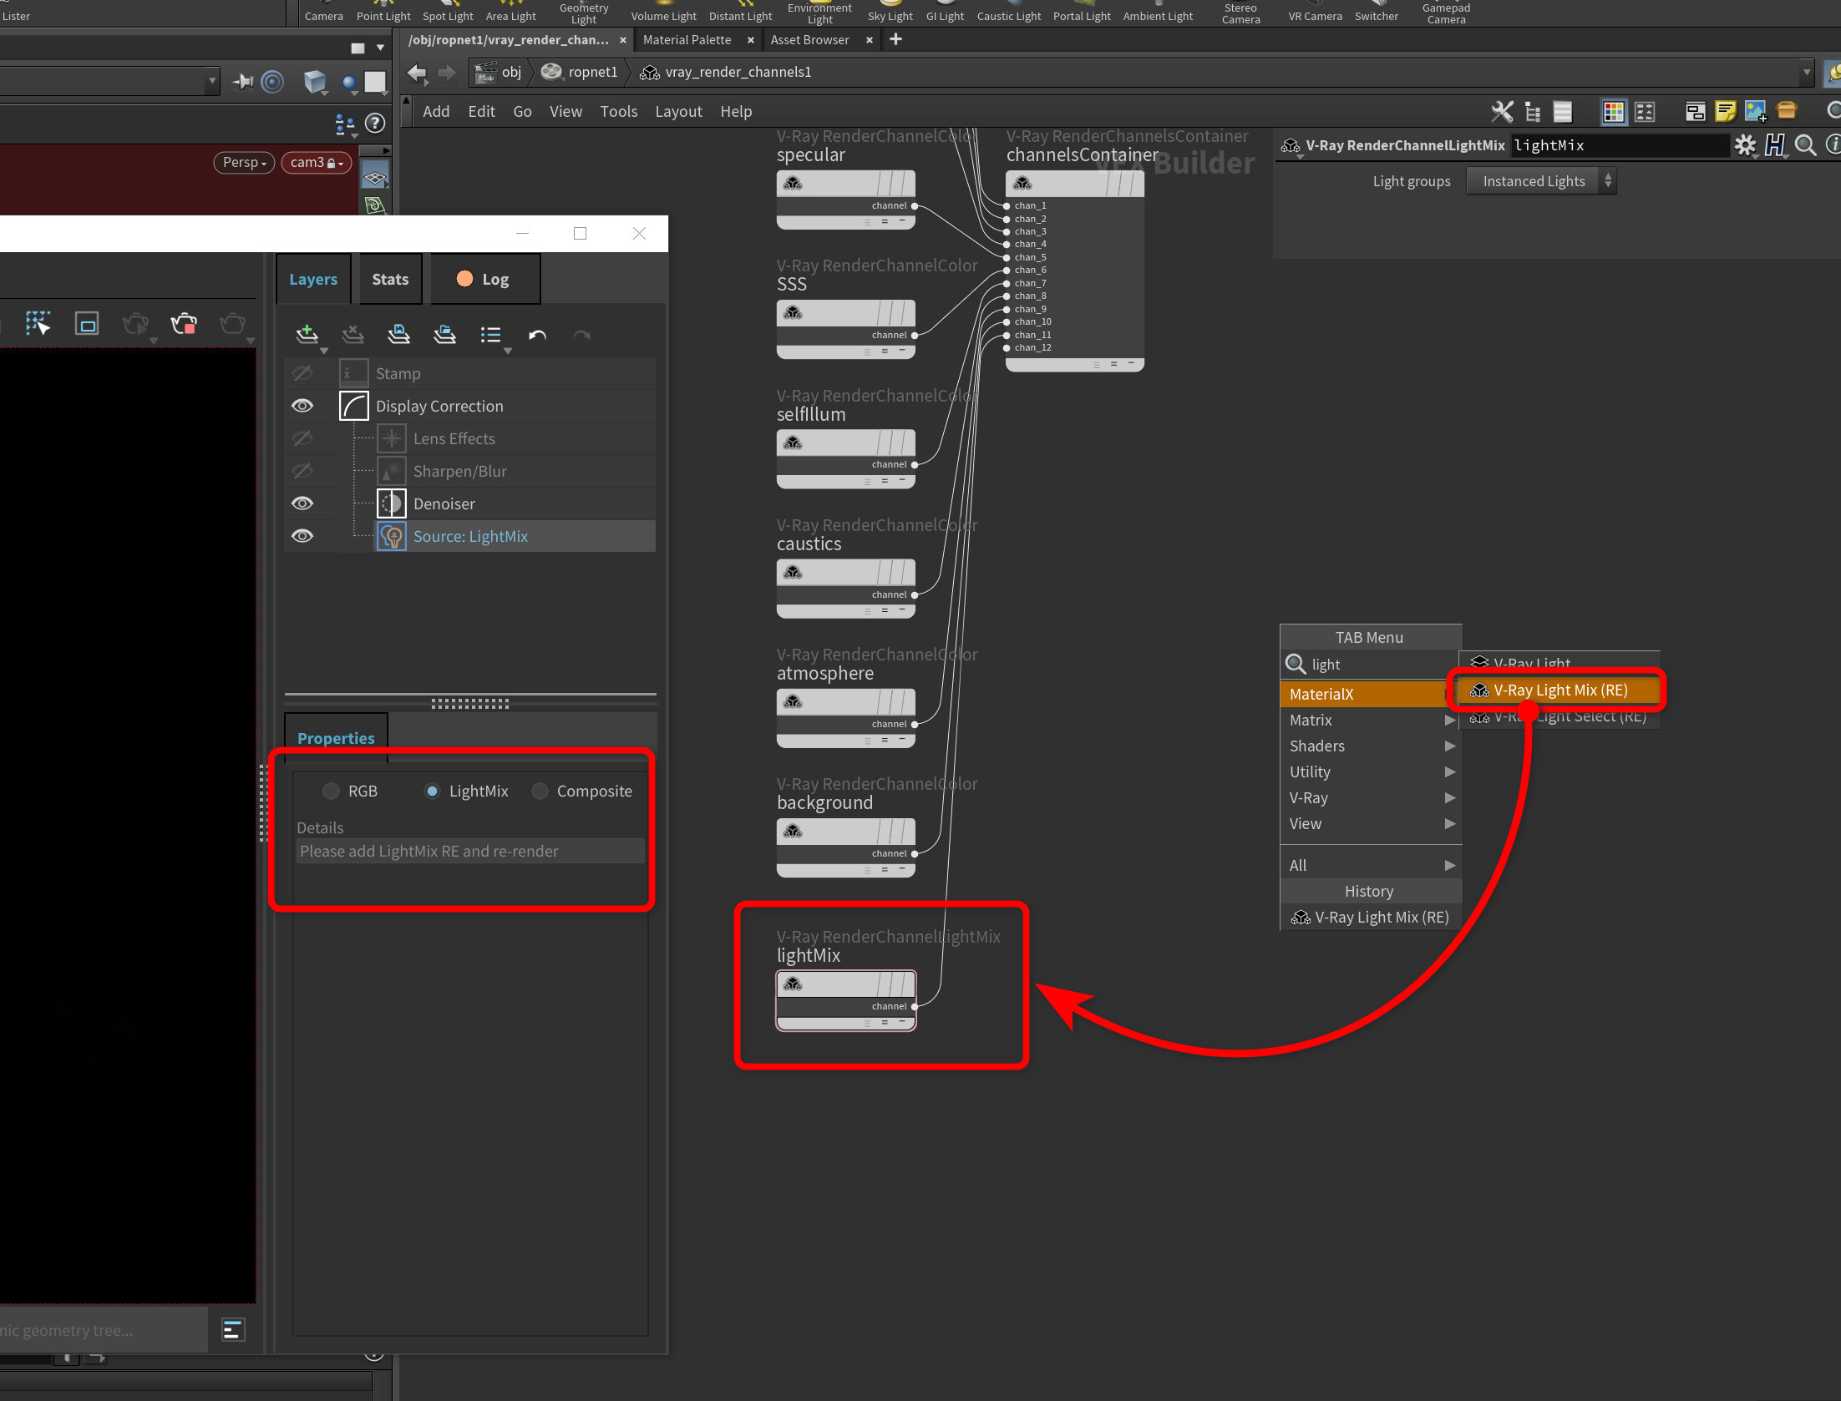Viewport: 1841px width, 1401px height.
Task: Select the RGB radio button
Action: [331, 791]
